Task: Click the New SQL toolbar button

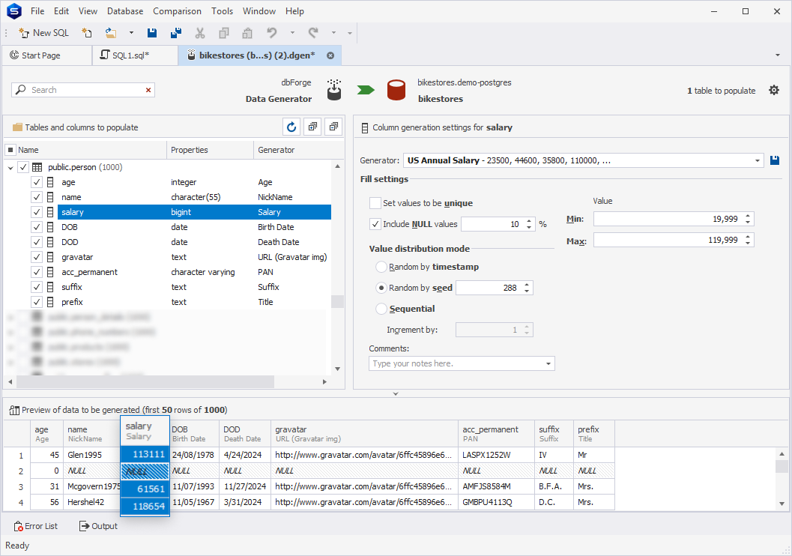Action: 43,33
